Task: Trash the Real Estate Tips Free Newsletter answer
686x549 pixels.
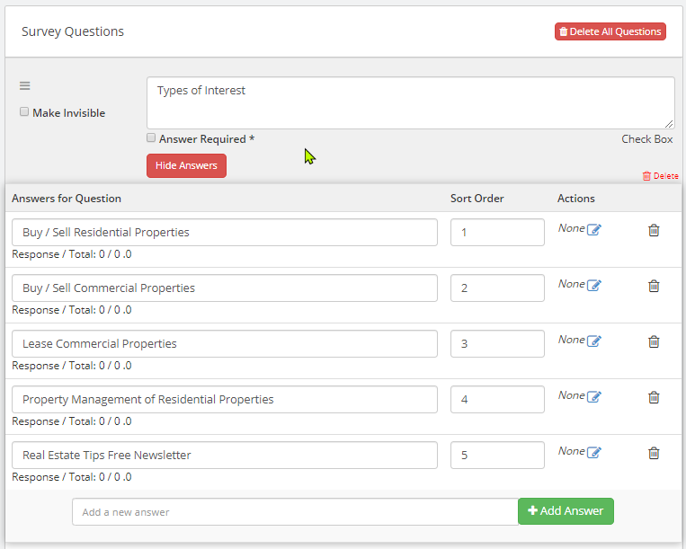Action: 654,453
